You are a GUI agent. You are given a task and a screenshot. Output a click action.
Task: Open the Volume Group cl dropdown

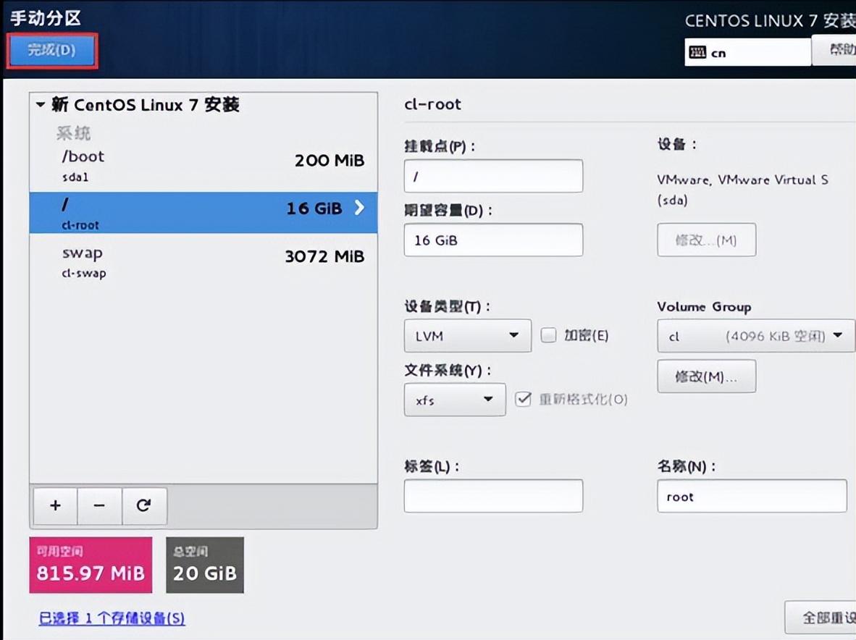point(755,336)
